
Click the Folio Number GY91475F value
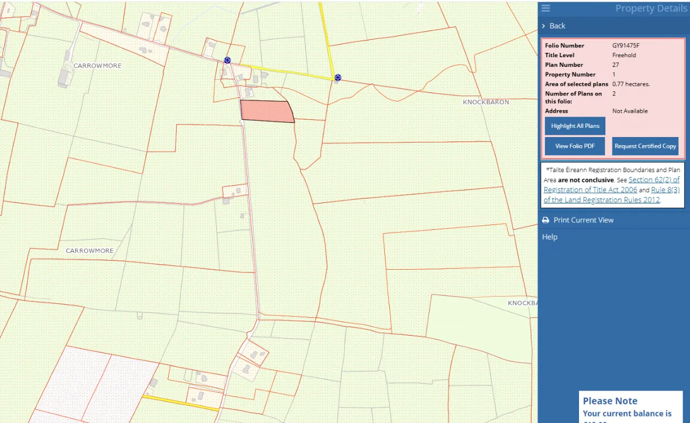click(625, 46)
